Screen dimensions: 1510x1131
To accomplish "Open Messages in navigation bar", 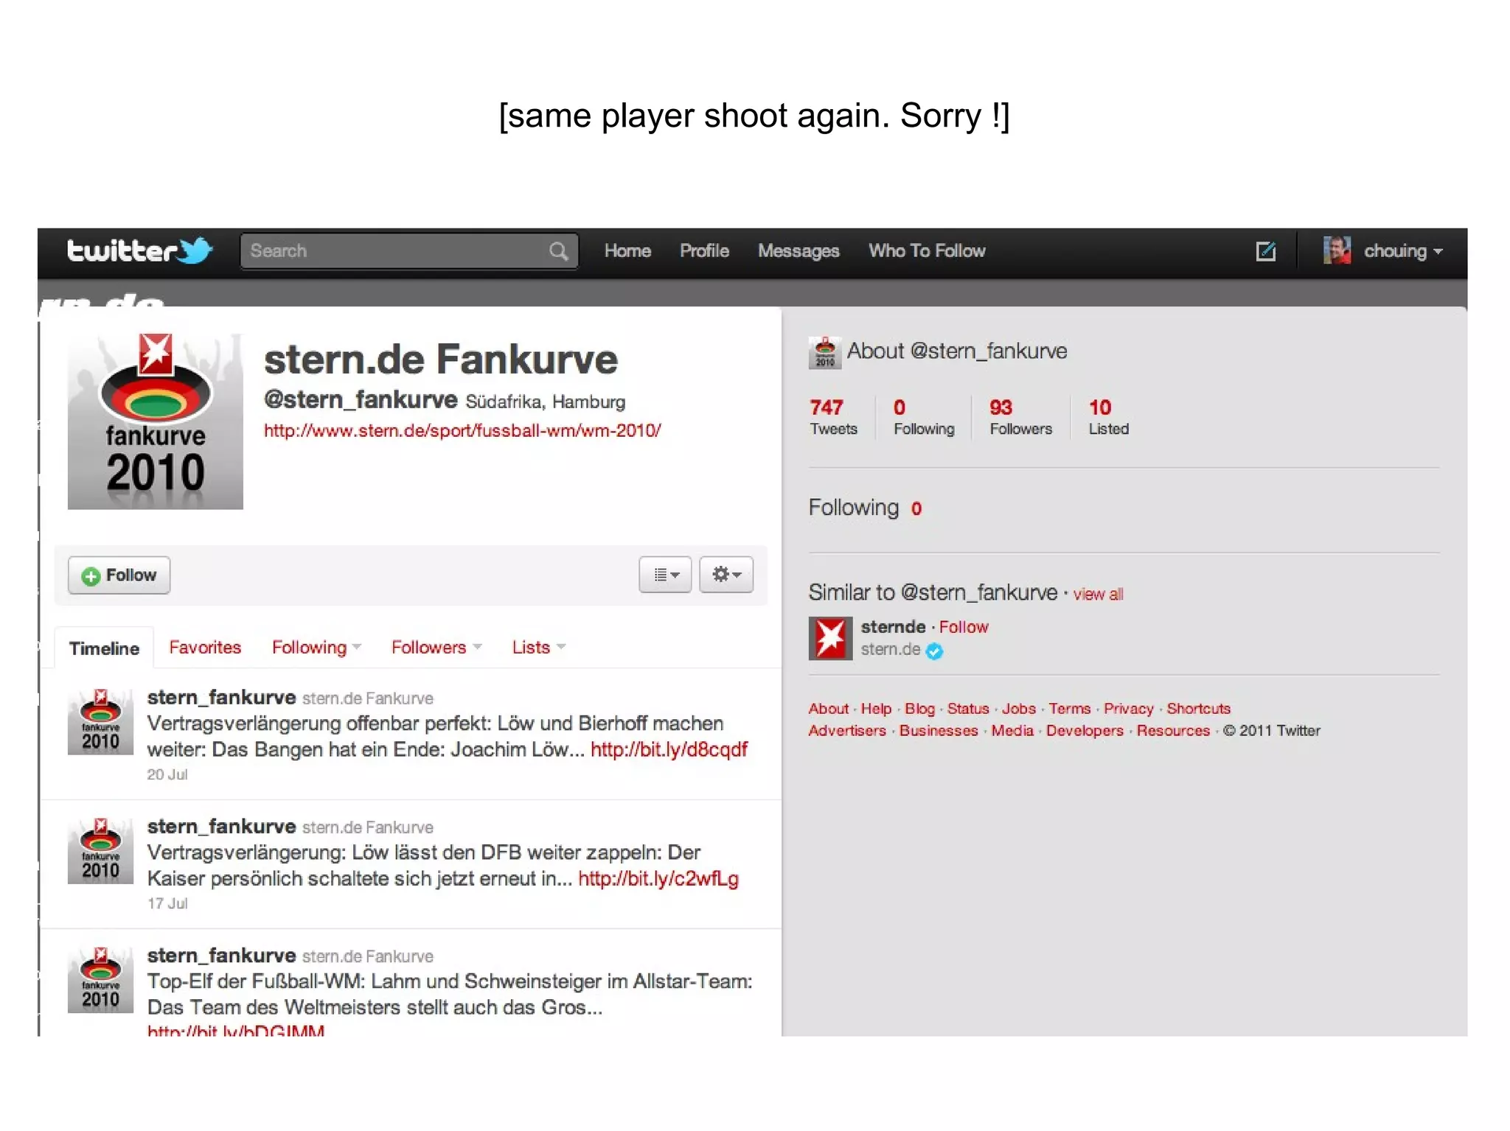I will [799, 251].
